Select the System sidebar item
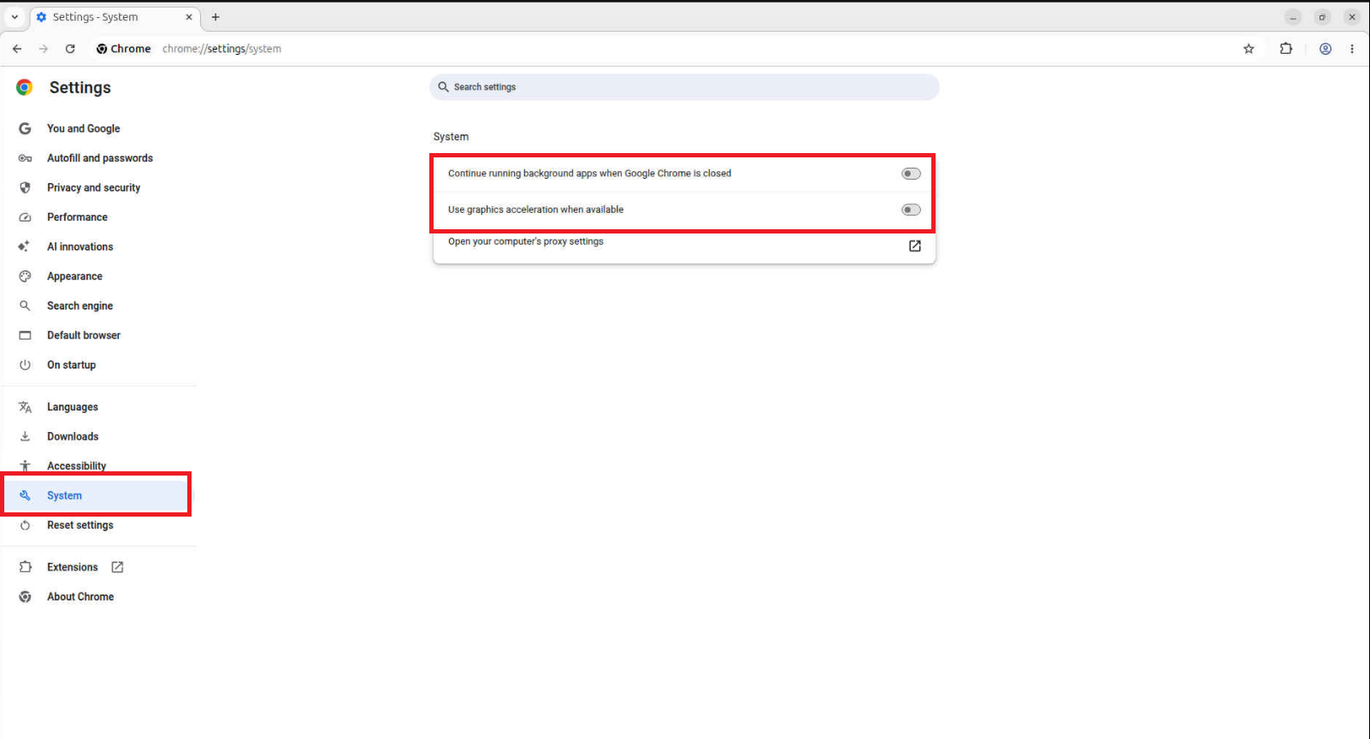This screenshot has height=739, width=1370. 97,495
